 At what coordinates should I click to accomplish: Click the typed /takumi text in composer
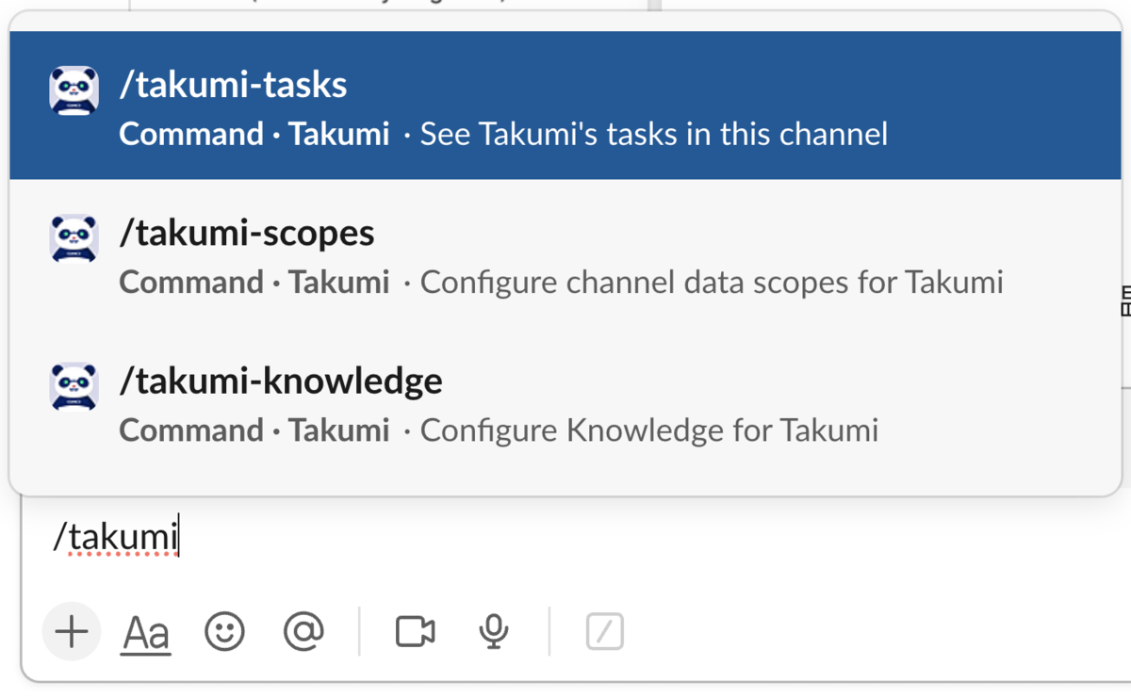[x=116, y=537]
